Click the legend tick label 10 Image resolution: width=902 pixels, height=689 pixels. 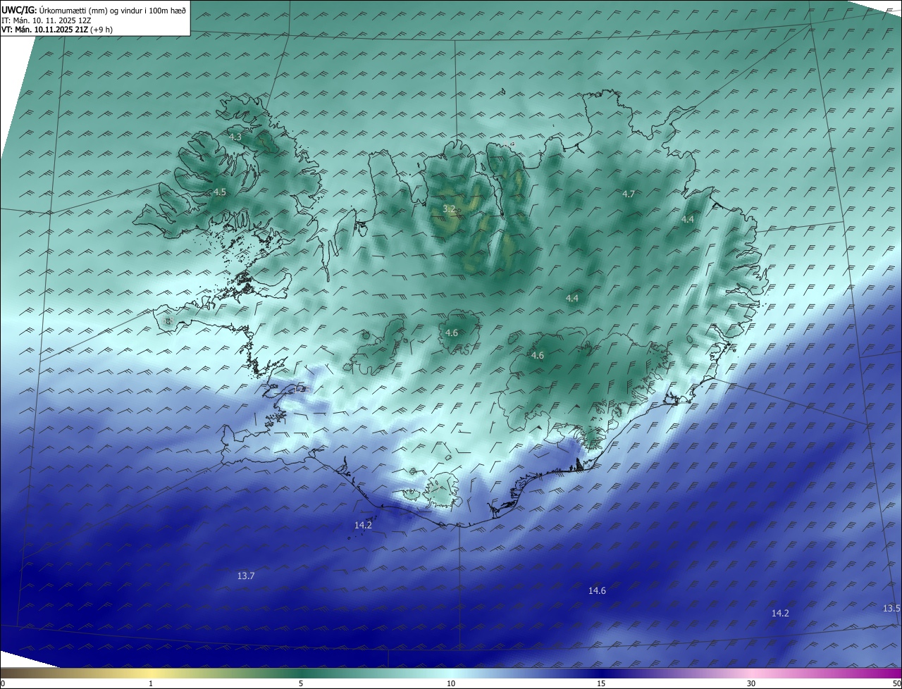tap(451, 683)
